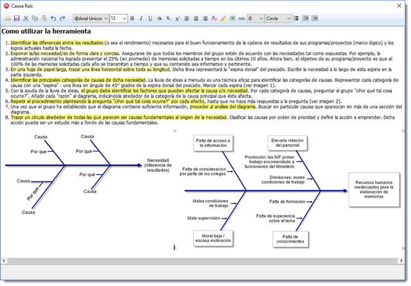Toggle underline formatting

(x=150, y=19)
